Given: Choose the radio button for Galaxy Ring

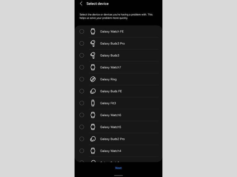Looking at the screenshot, I should coord(82,79).
